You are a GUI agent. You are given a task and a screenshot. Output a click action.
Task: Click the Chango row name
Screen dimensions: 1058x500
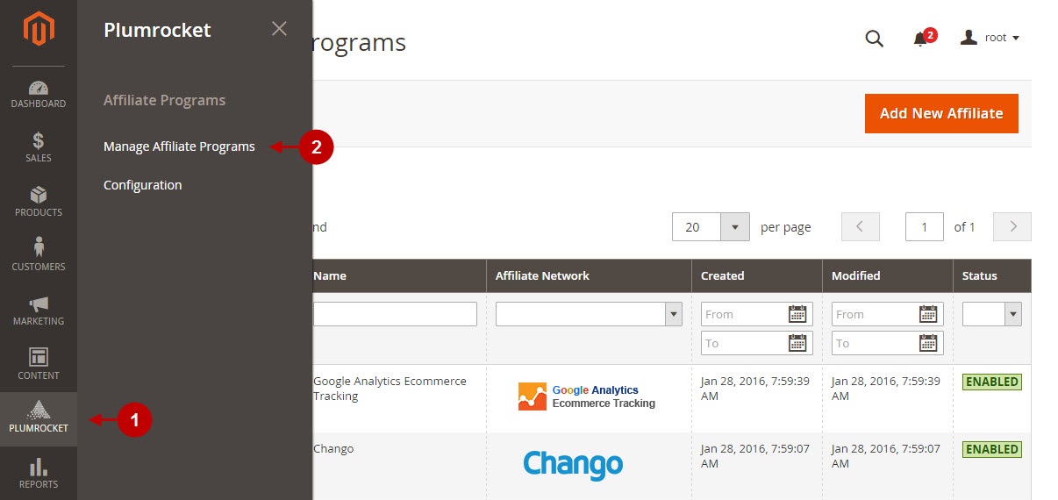333,448
